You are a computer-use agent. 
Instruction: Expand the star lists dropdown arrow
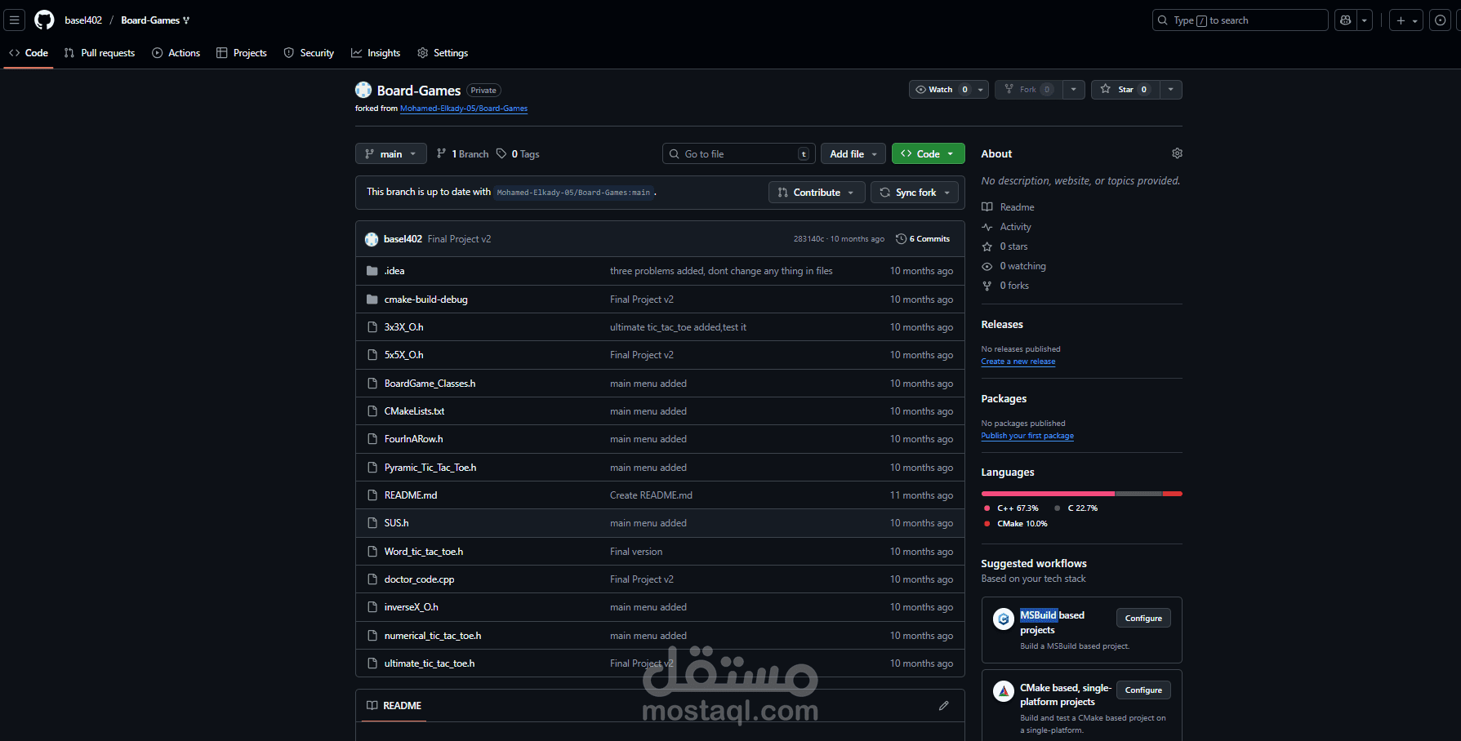coord(1171,90)
